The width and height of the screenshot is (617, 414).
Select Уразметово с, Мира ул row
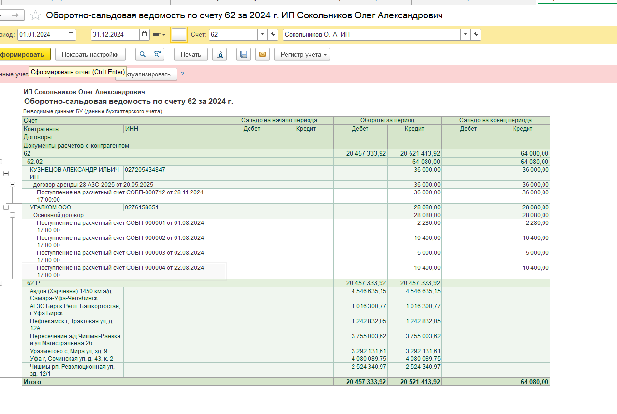(x=73, y=351)
